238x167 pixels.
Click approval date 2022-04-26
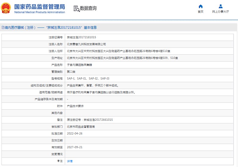(x=74, y=134)
